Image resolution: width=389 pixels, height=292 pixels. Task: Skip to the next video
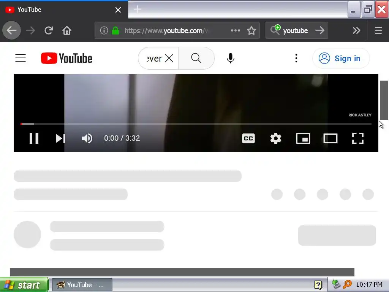point(60,138)
